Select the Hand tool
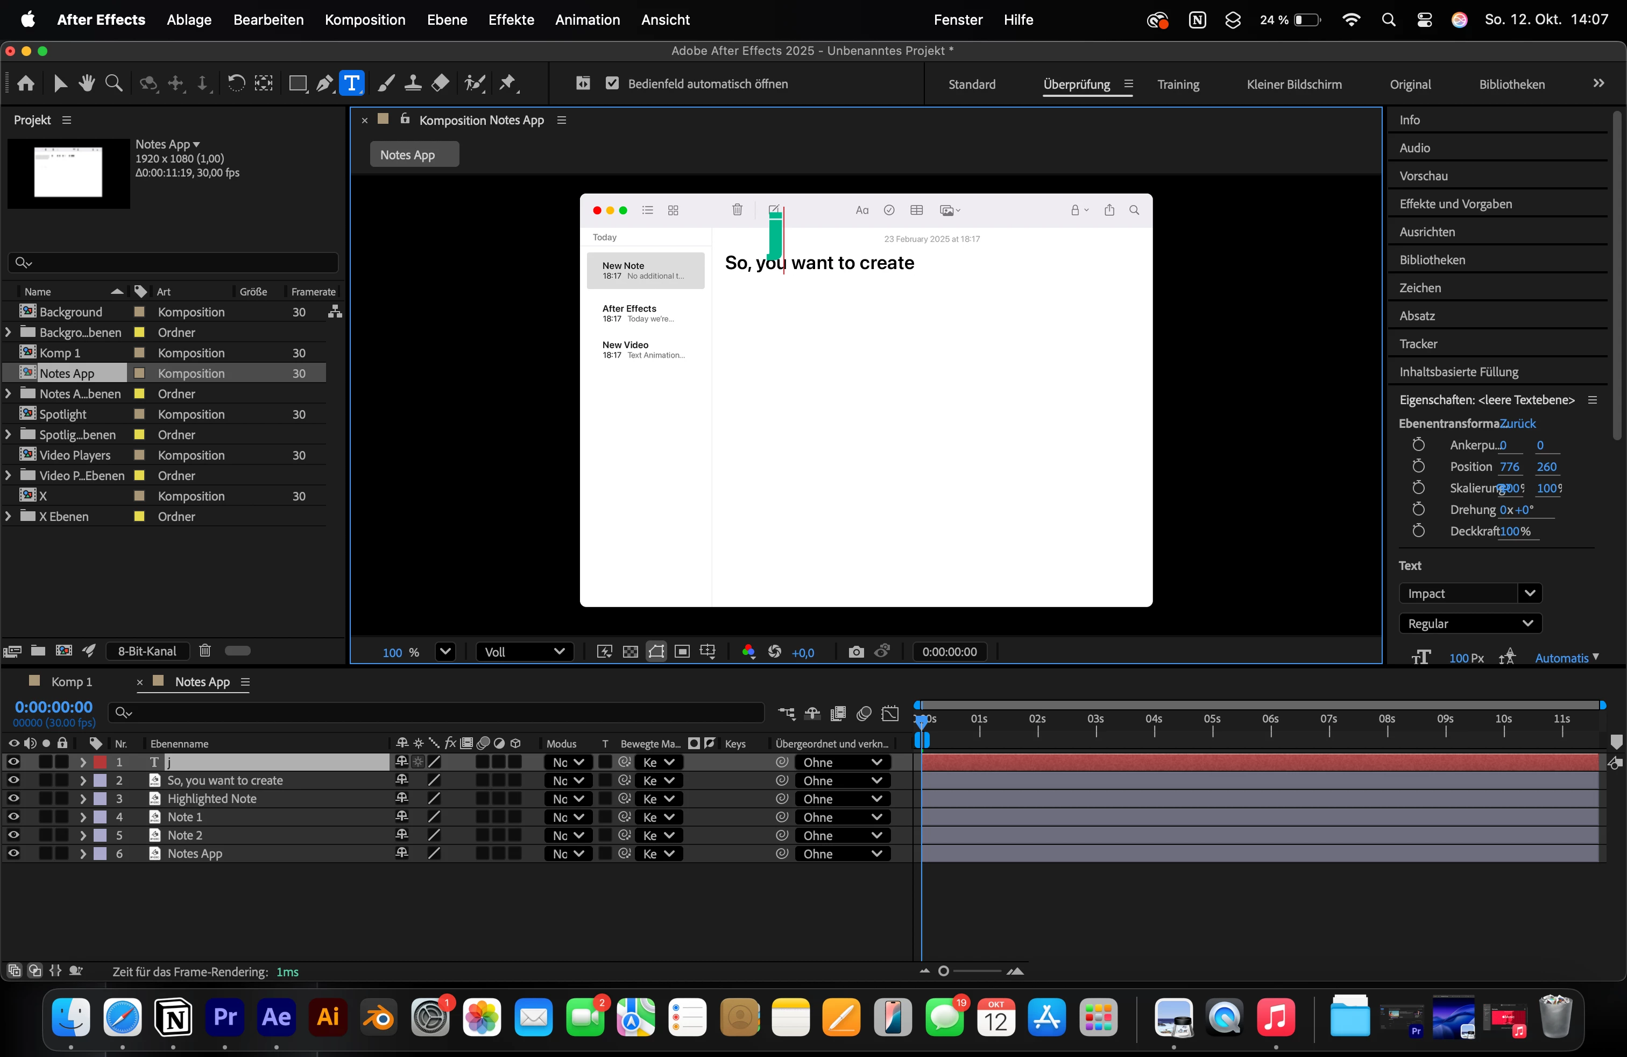Viewport: 1627px width, 1057px height. (x=86, y=83)
